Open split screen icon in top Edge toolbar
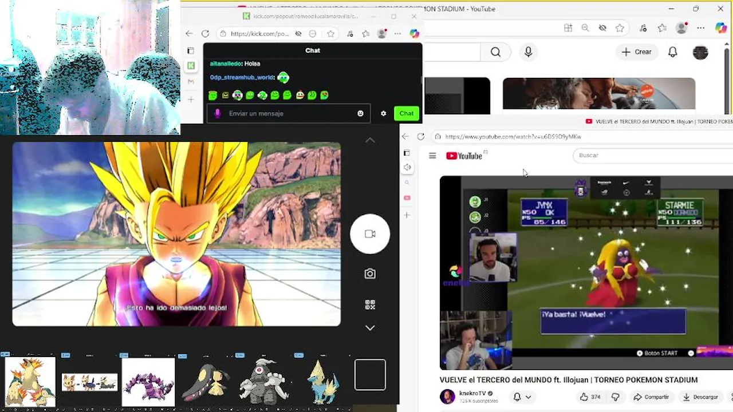This screenshot has height=412, width=733. coord(568,28)
